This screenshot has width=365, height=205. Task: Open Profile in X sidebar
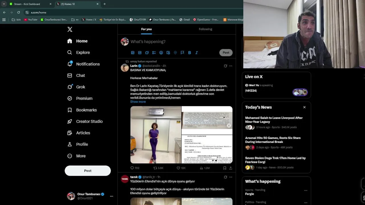pyautogui.click(x=78, y=144)
